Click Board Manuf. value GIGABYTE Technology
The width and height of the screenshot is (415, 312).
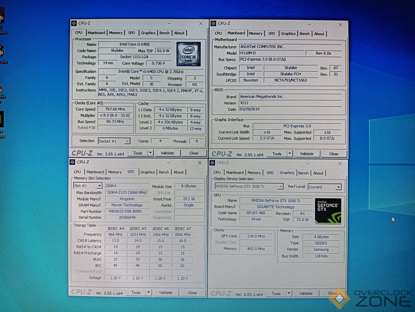276,207
